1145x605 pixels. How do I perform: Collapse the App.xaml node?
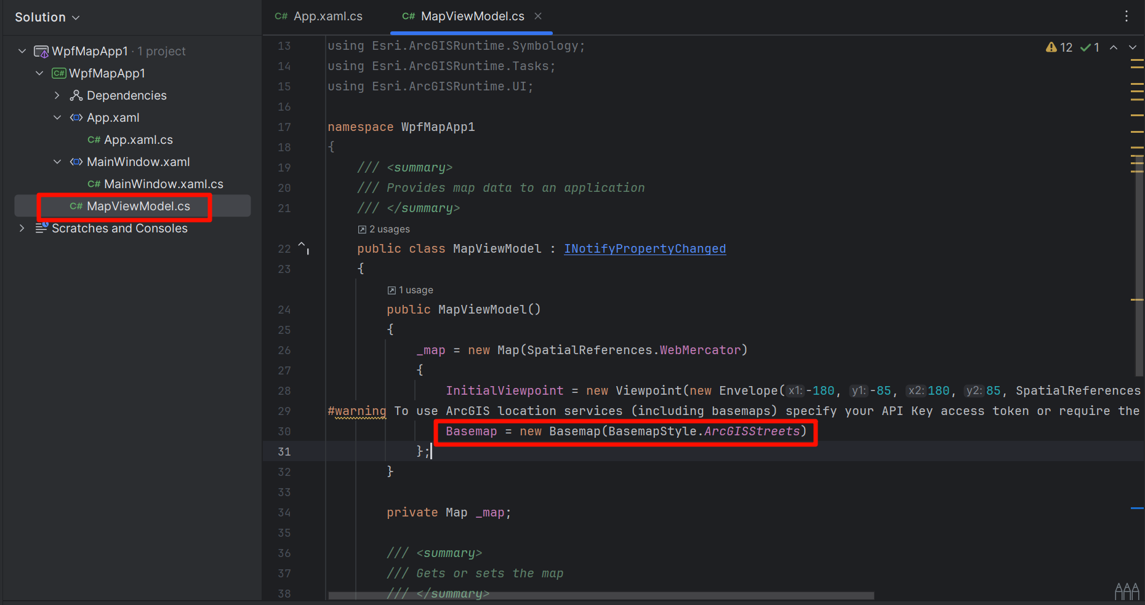(x=57, y=117)
